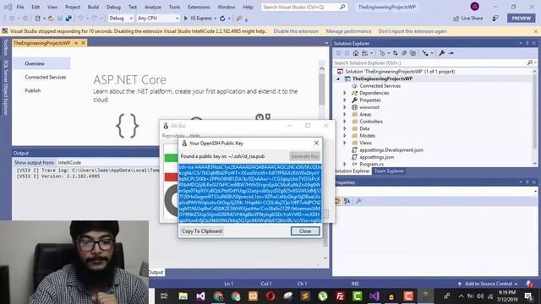Click the Close button in OpenSSH key dialog
This screenshot has width=541, height=304.
(x=305, y=231)
